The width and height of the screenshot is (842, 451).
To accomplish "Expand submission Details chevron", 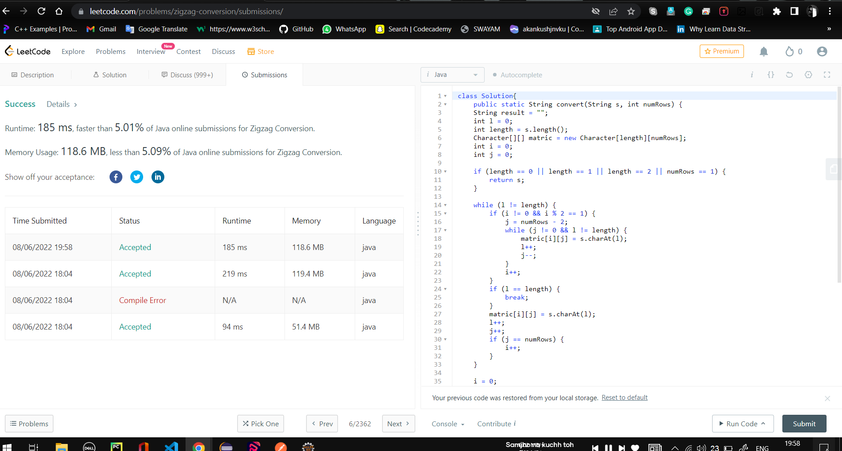I will [x=76, y=105].
